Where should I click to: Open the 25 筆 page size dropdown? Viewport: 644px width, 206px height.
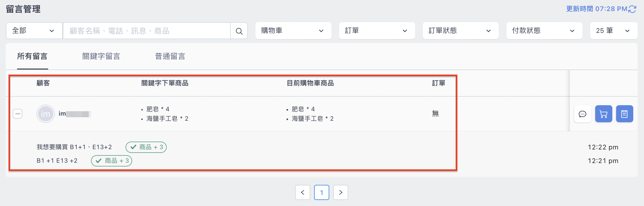coord(614,31)
